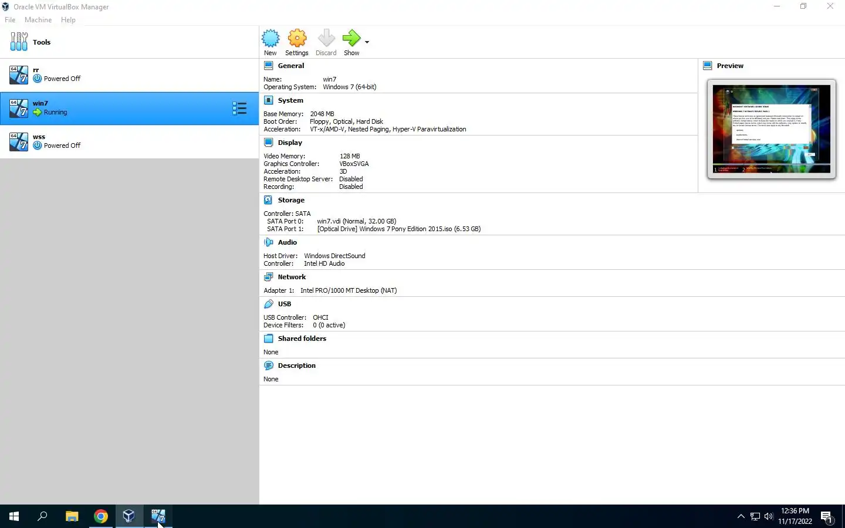Image resolution: width=845 pixels, height=528 pixels.
Task: Open the Tools icon in sidebar
Action: 19,42
